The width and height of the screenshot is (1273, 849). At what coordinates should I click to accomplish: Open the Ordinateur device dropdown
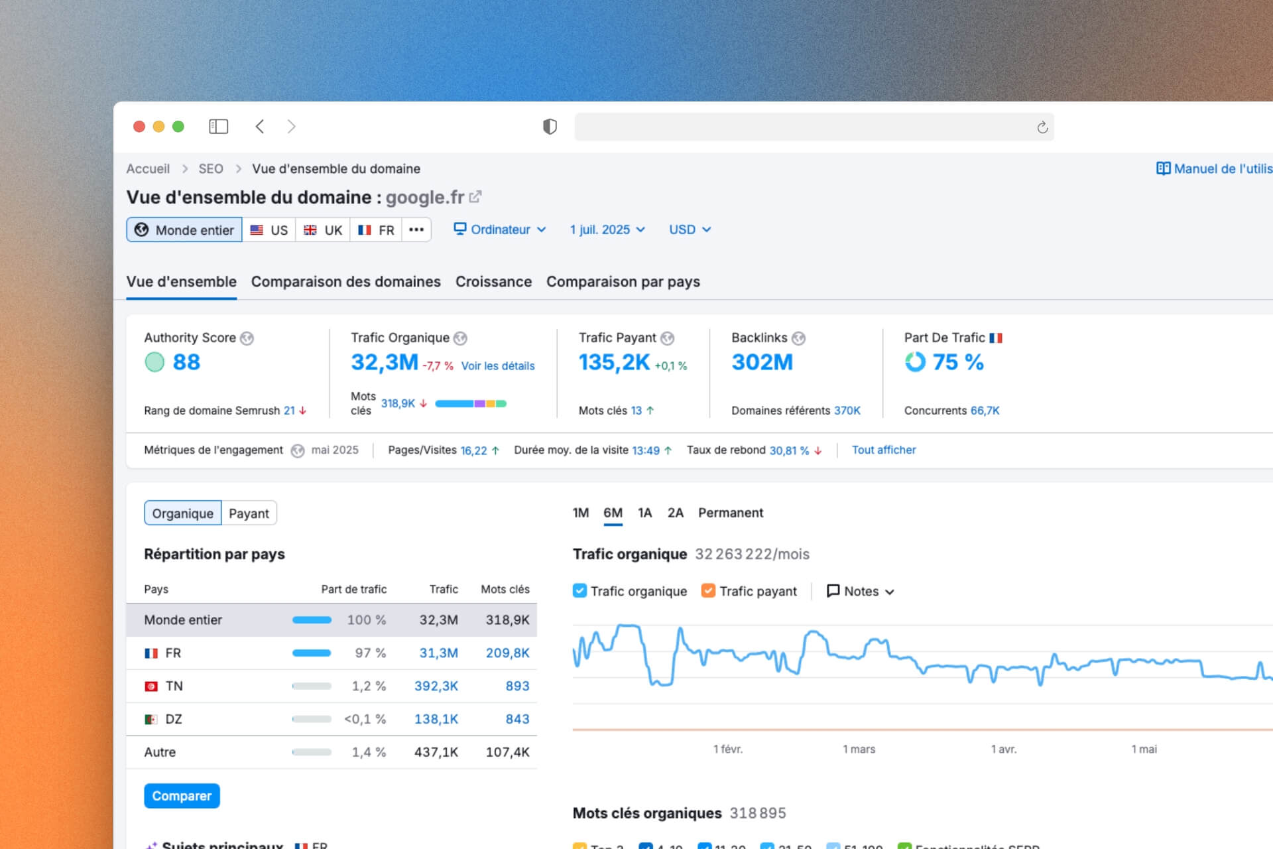point(500,229)
